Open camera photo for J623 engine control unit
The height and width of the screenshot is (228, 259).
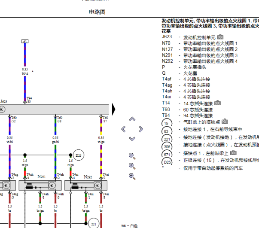pos(220,36)
